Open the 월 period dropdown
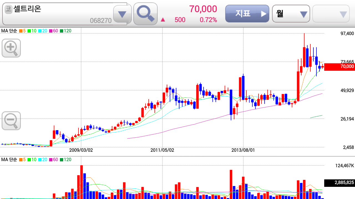The height and width of the screenshot is (199, 355). 291,14
